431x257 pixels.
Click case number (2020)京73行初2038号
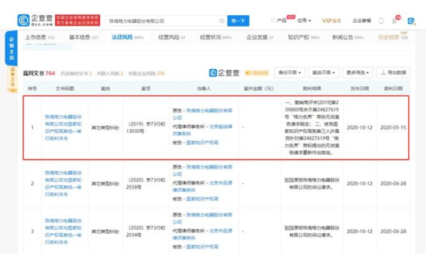146,183
